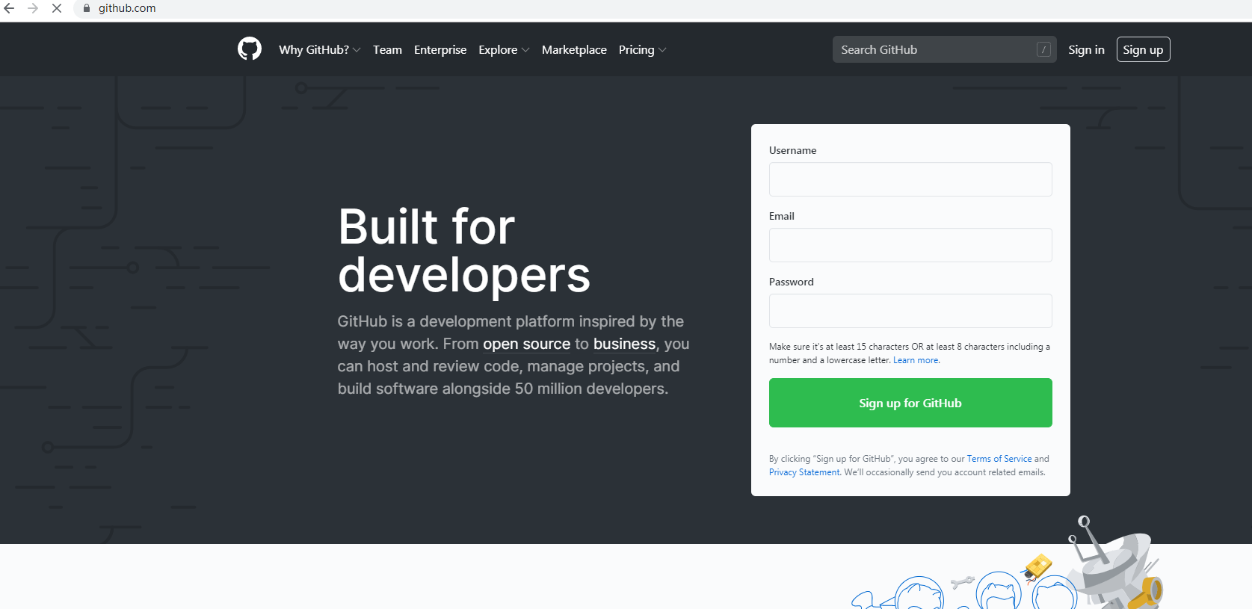Click the satellite dish illustration

(x=1115, y=562)
